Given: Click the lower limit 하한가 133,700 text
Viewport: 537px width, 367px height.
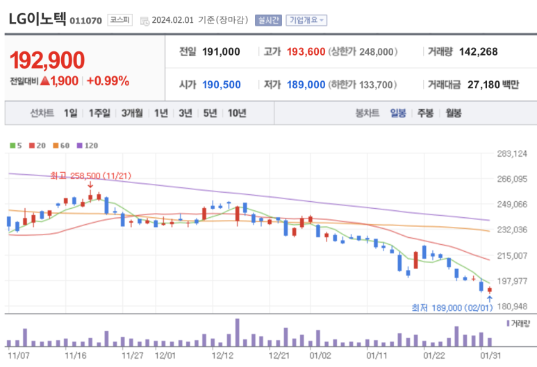Looking at the screenshot, I should pos(363,85).
